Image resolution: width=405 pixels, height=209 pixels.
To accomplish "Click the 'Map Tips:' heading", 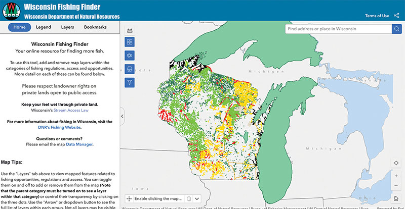I will [11, 163].
